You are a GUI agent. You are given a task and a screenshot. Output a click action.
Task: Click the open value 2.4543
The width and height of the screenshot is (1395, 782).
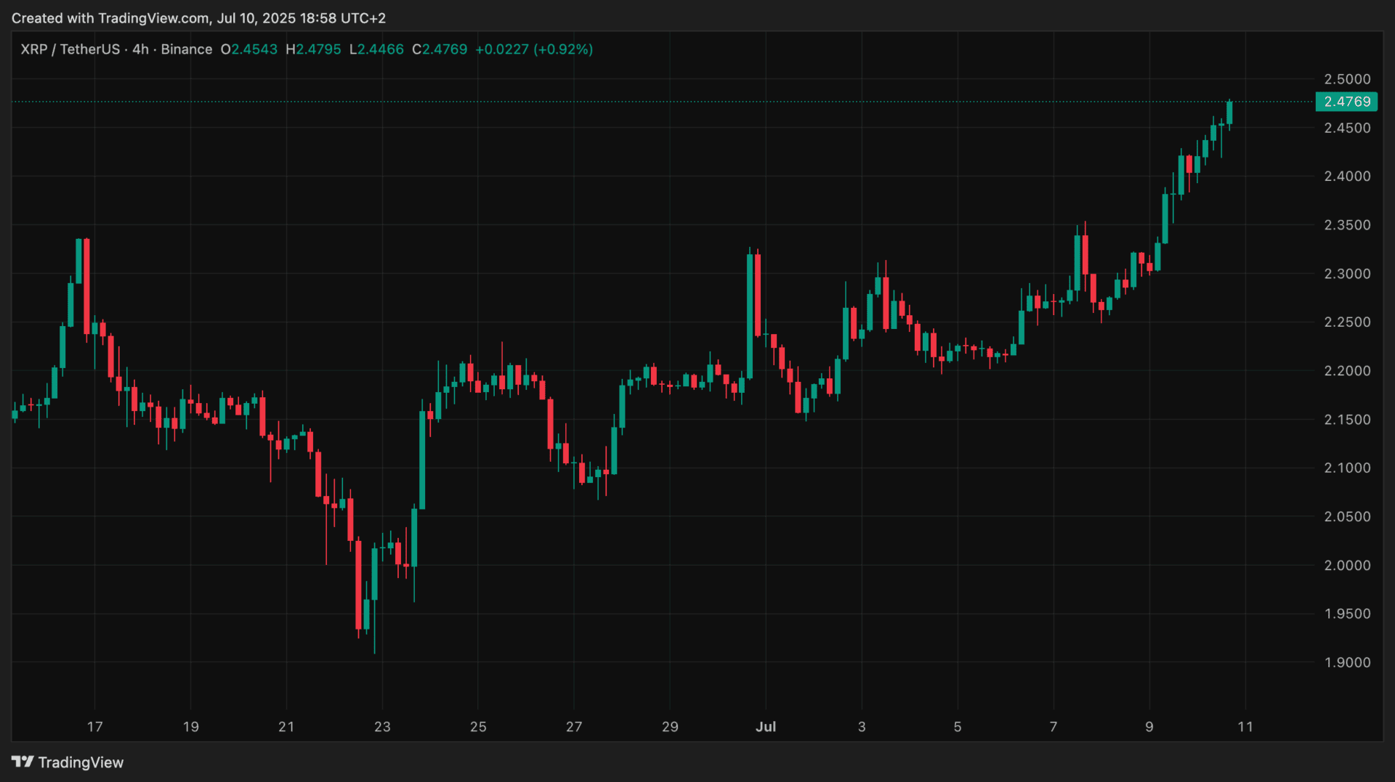[x=254, y=49]
